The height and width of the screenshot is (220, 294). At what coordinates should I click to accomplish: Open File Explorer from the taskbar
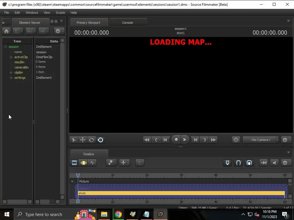pos(104,214)
